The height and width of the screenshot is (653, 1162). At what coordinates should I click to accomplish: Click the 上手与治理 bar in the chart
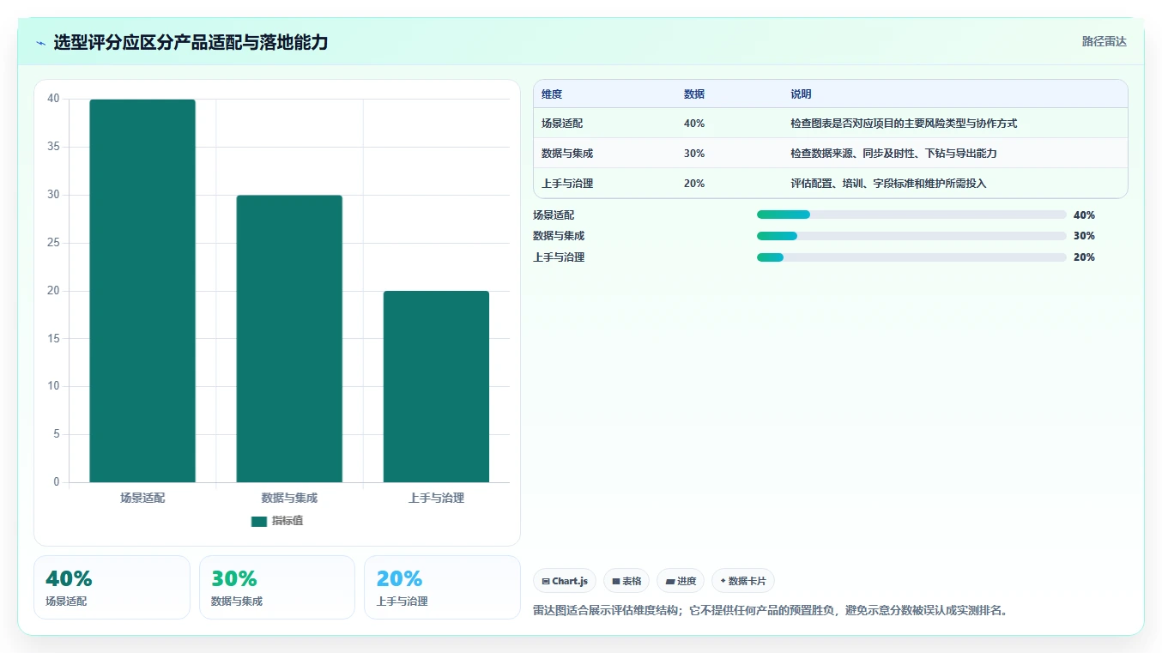pyautogui.click(x=436, y=387)
